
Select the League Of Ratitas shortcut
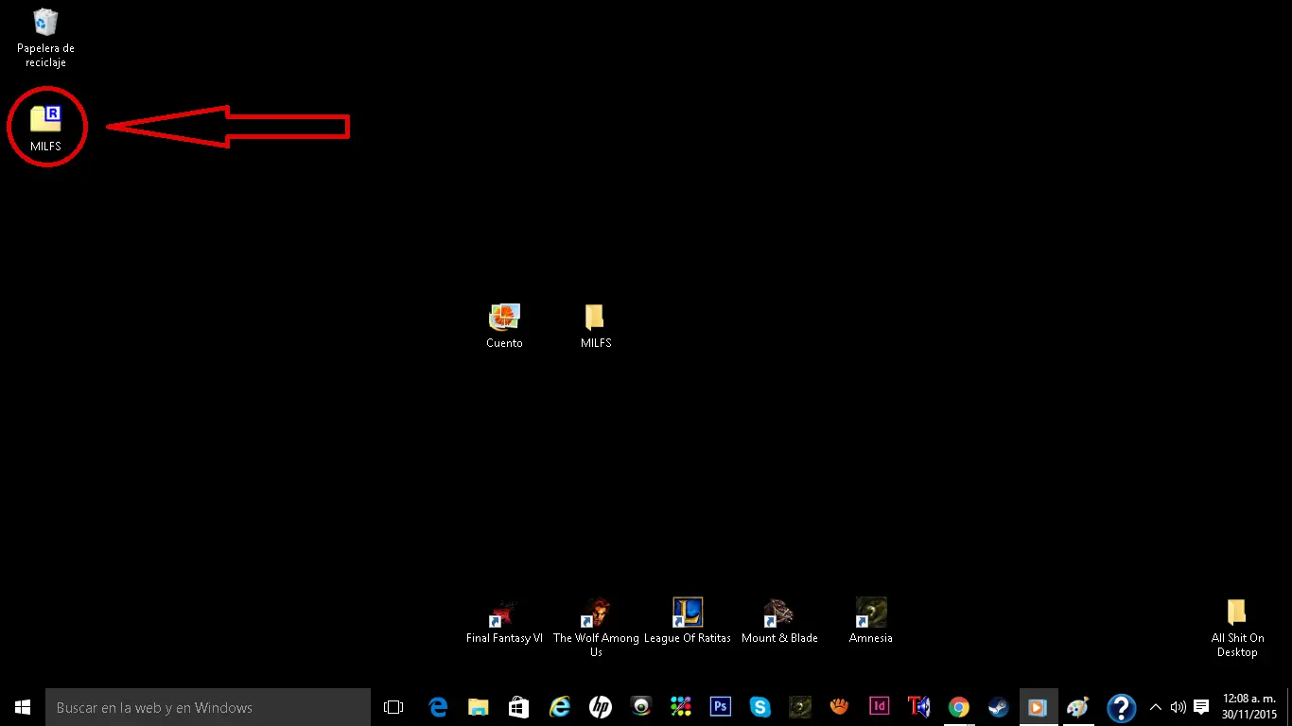[x=688, y=620]
